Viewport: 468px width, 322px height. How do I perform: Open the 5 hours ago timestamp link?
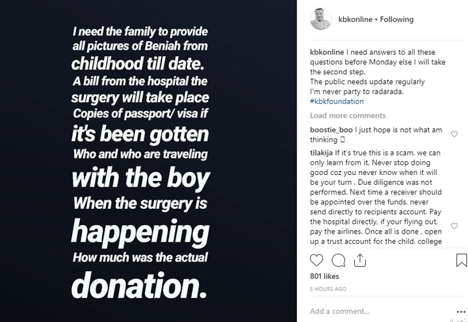328,289
